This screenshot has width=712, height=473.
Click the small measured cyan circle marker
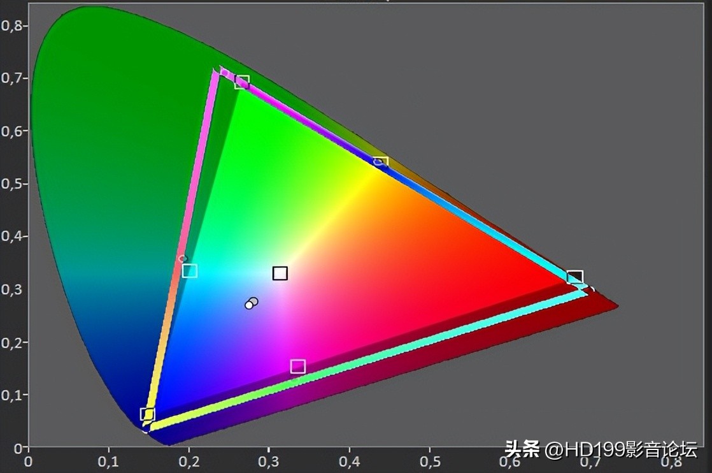click(x=183, y=259)
